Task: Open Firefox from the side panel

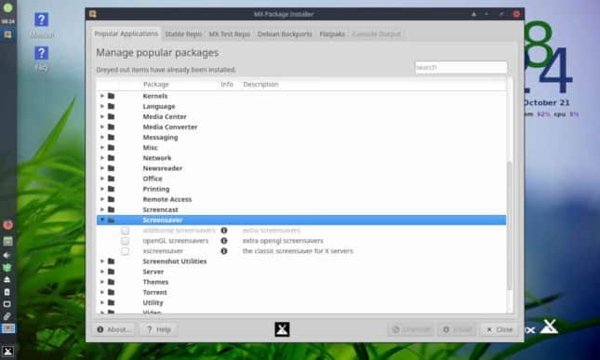Action: [7, 224]
